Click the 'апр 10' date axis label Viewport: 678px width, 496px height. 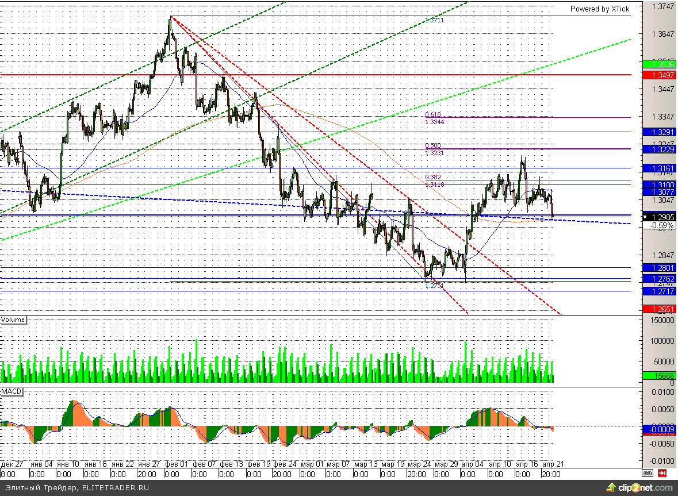point(500,464)
